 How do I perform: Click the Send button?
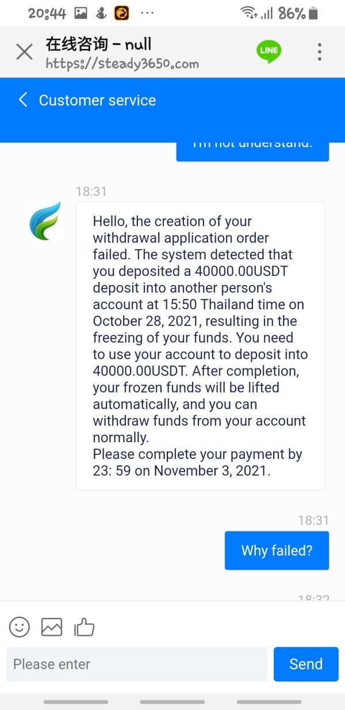[x=306, y=664]
